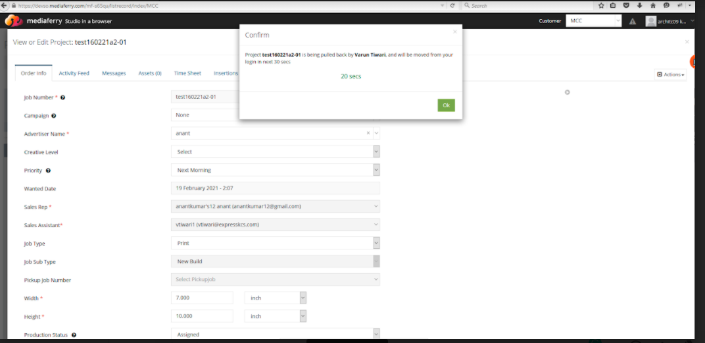Click the Job Number help icon

point(62,97)
